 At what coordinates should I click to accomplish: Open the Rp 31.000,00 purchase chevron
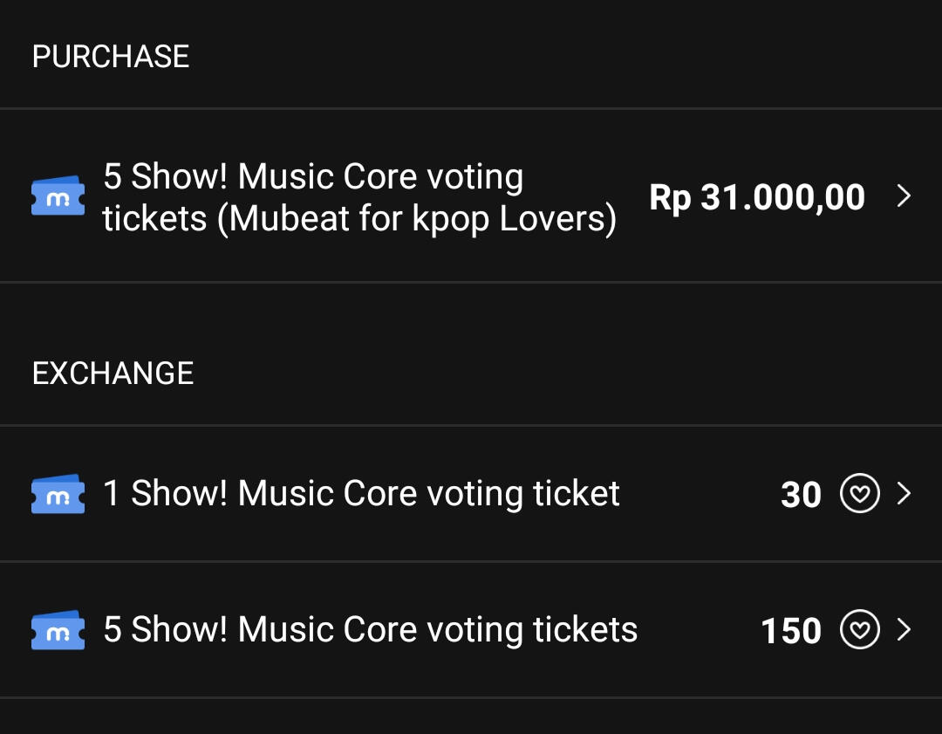point(904,196)
